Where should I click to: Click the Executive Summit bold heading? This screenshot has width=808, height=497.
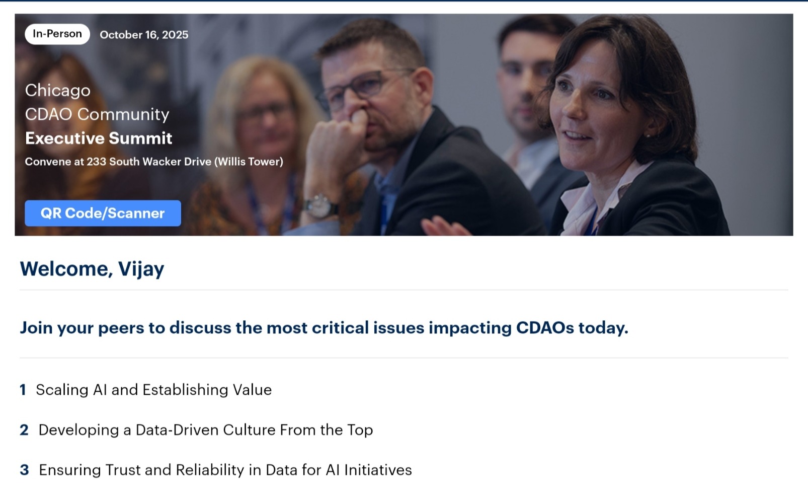coord(99,138)
